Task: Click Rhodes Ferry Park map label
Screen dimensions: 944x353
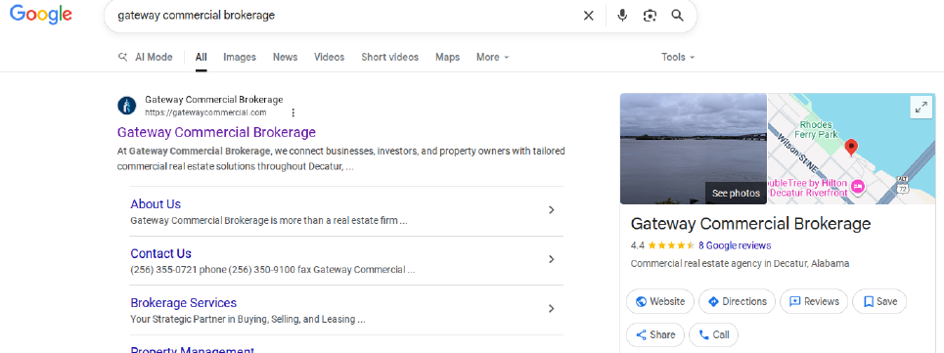Action: coord(816,129)
